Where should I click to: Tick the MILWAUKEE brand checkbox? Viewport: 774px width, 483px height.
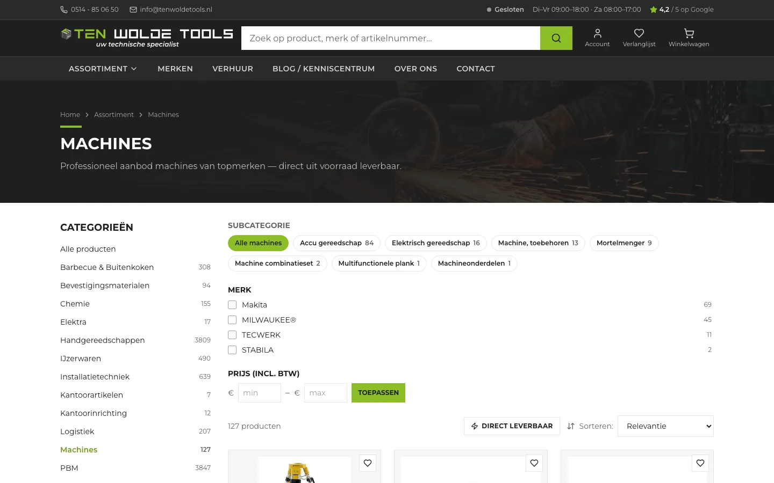(232, 320)
